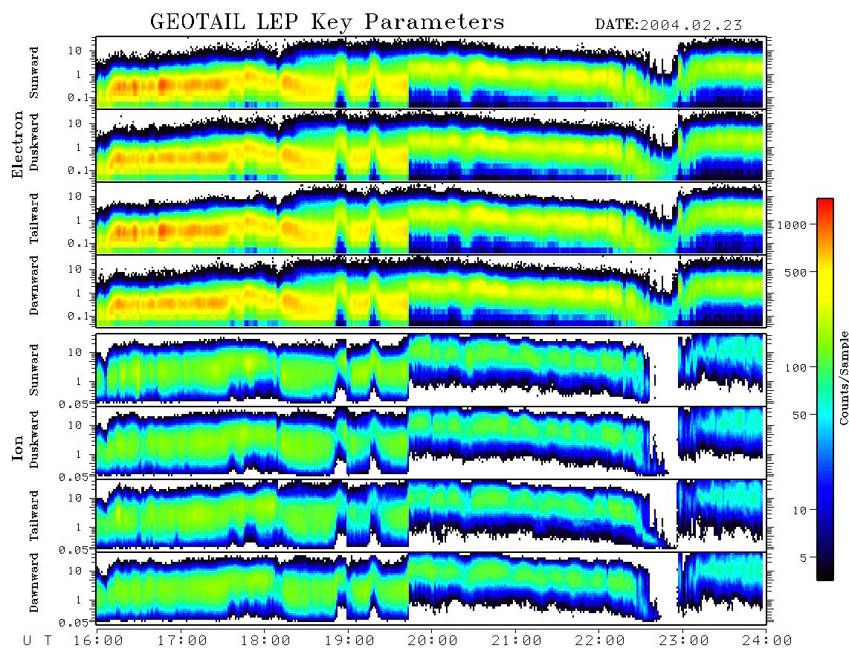This screenshot has width=849, height=654.
Task: Click the title "GEOTAIL LEP Key Parameters"
Action: [x=327, y=22]
